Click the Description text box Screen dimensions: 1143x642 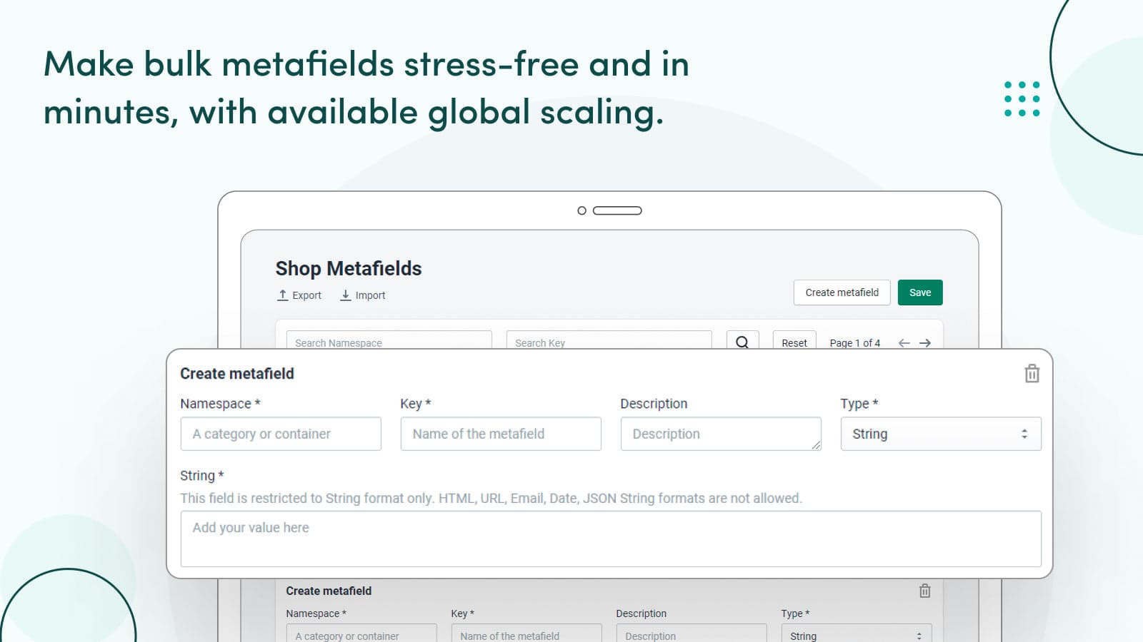click(x=720, y=434)
